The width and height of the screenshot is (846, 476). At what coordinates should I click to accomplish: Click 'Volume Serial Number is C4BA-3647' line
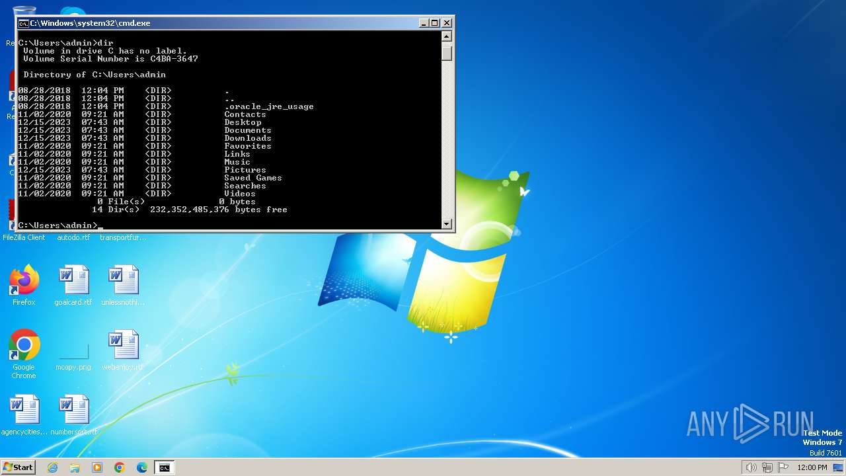pyautogui.click(x=110, y=59)
